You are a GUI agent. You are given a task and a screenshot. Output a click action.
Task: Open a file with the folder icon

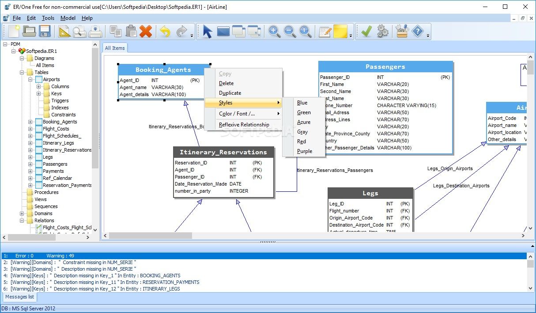(29, 31)
